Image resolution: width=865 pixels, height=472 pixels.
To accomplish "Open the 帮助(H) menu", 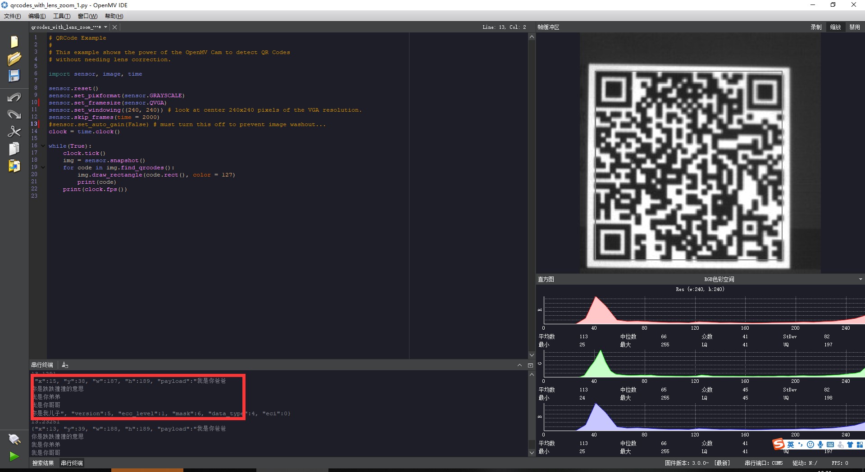I will click(x=114, y=16).
